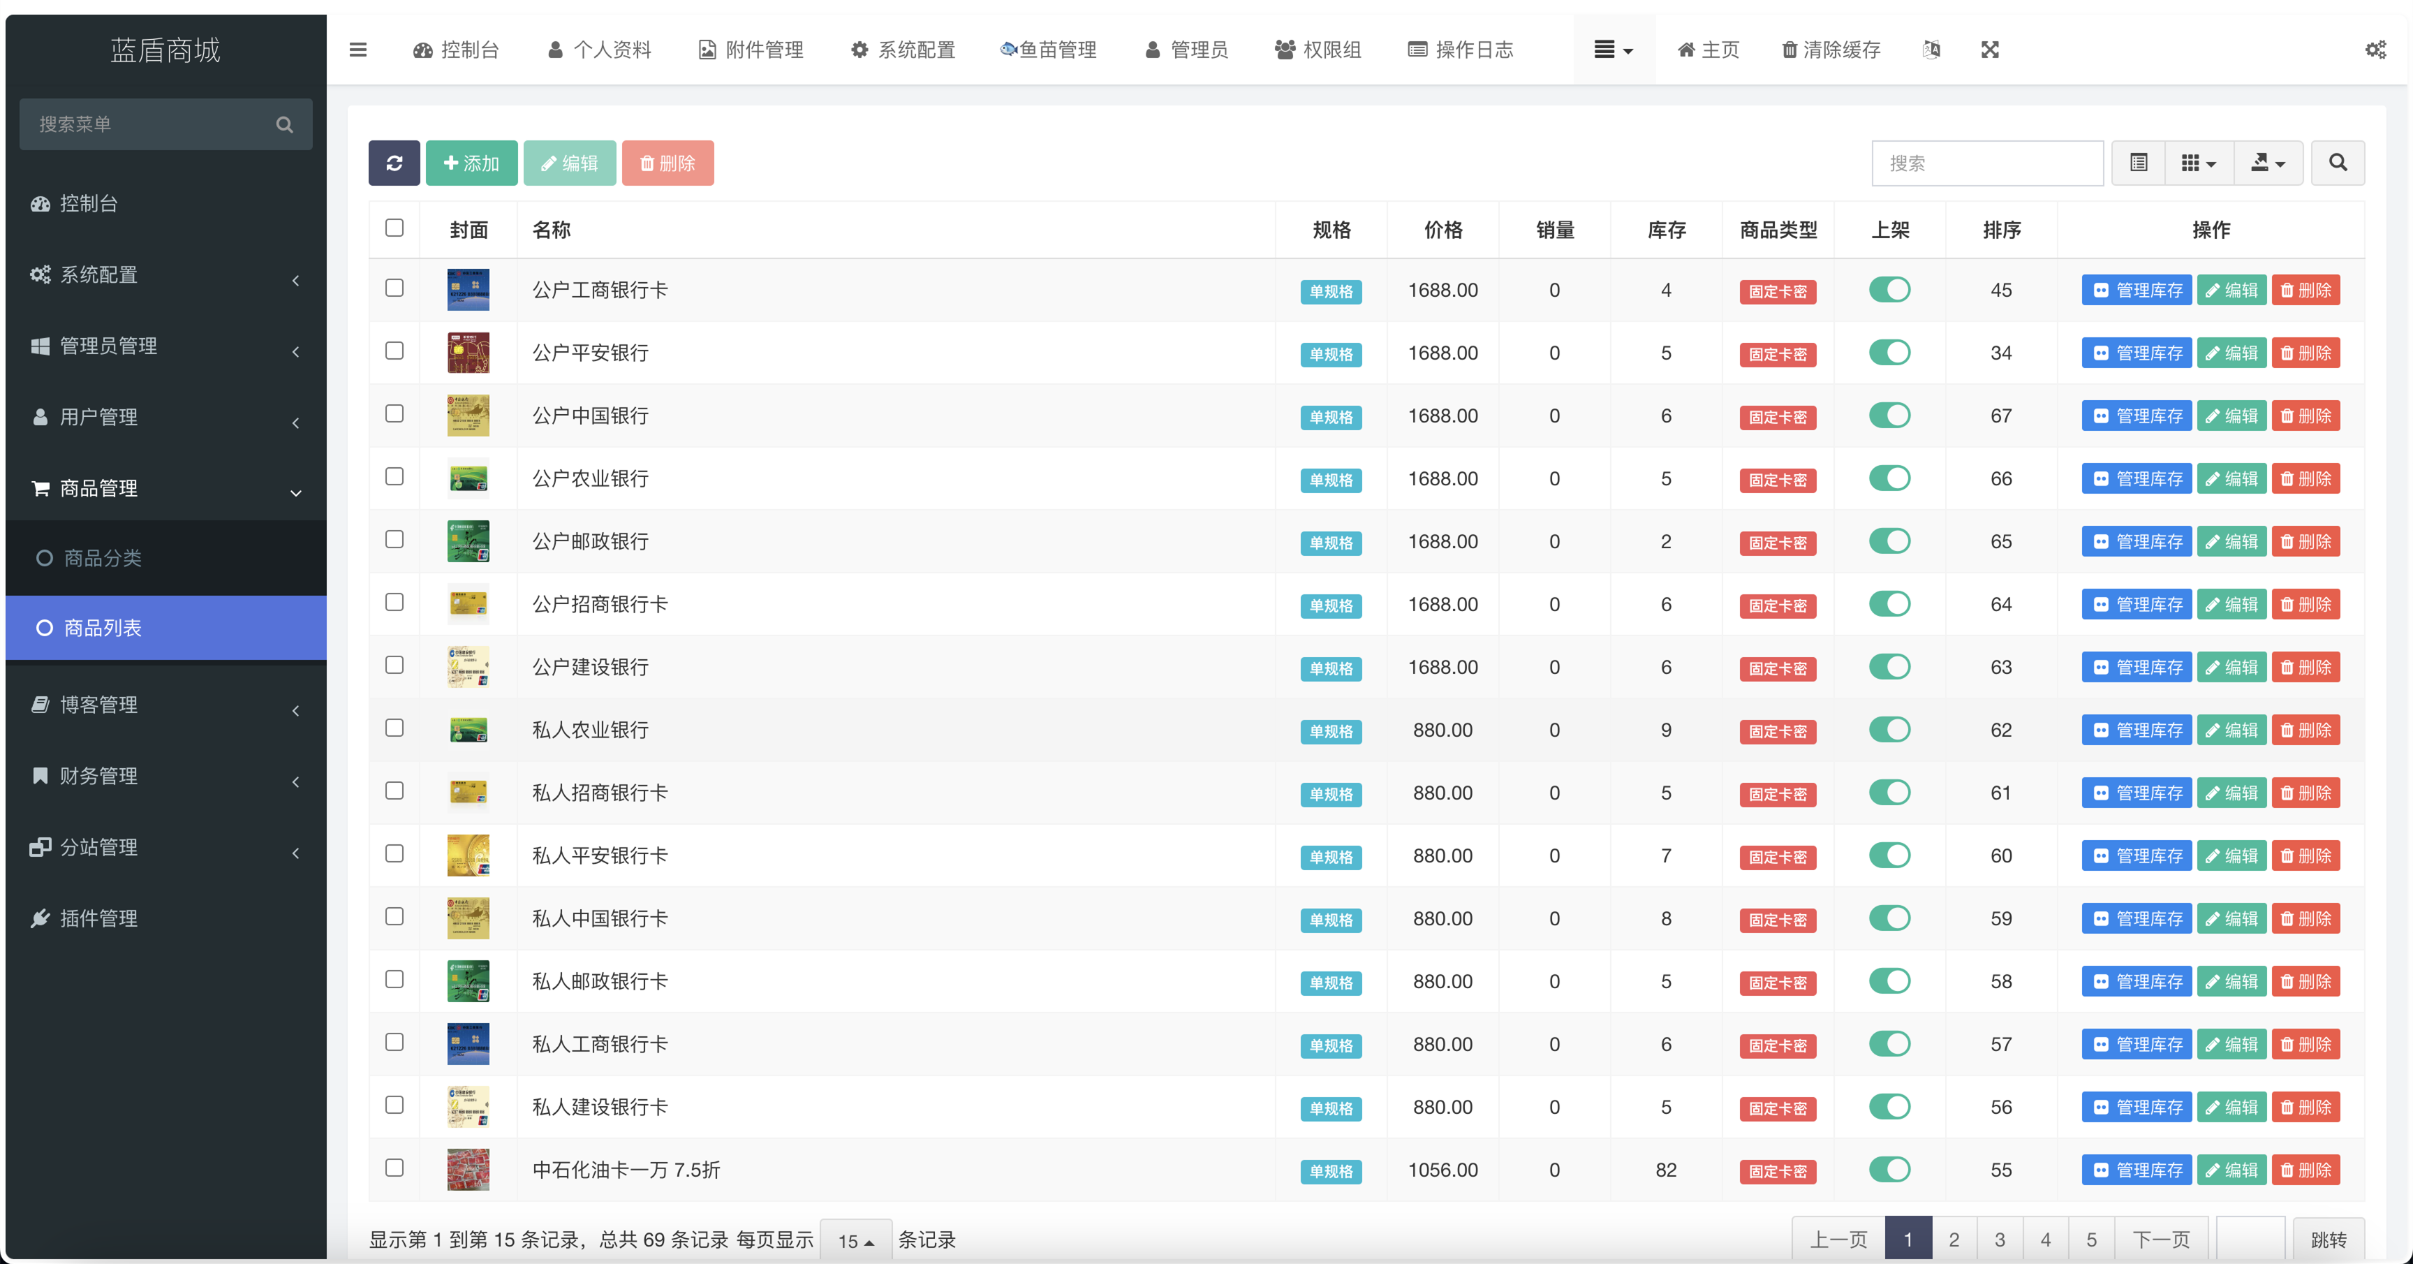Click the refresh table icon button
Screen dimensions: 2413x1264
(x=393, y=163)
